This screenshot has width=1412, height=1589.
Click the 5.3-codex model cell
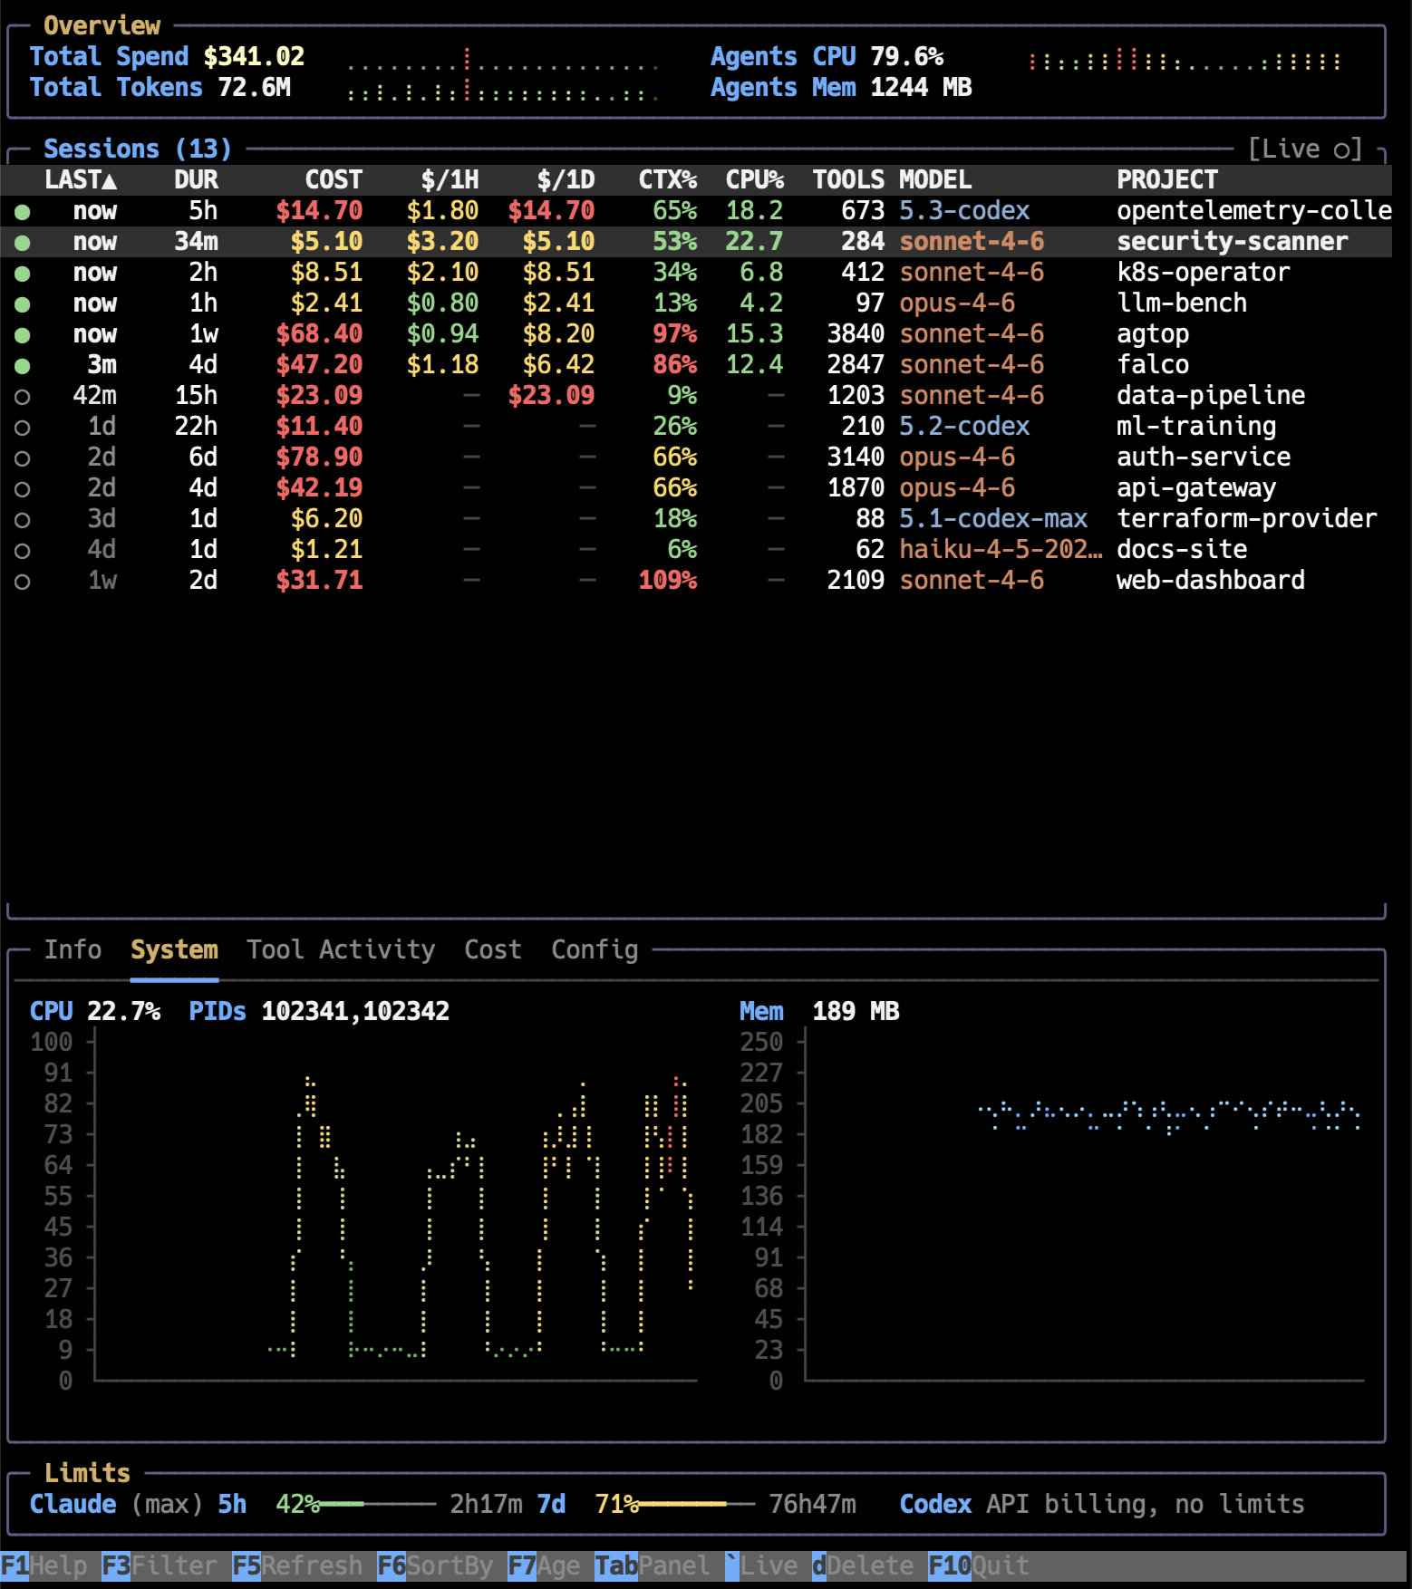click(x=964, y=211)
